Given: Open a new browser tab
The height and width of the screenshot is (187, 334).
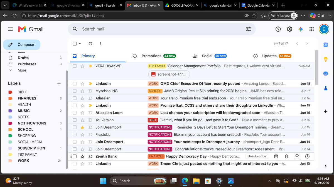Looking at the screenshot, I should click(x=283, y=5).
